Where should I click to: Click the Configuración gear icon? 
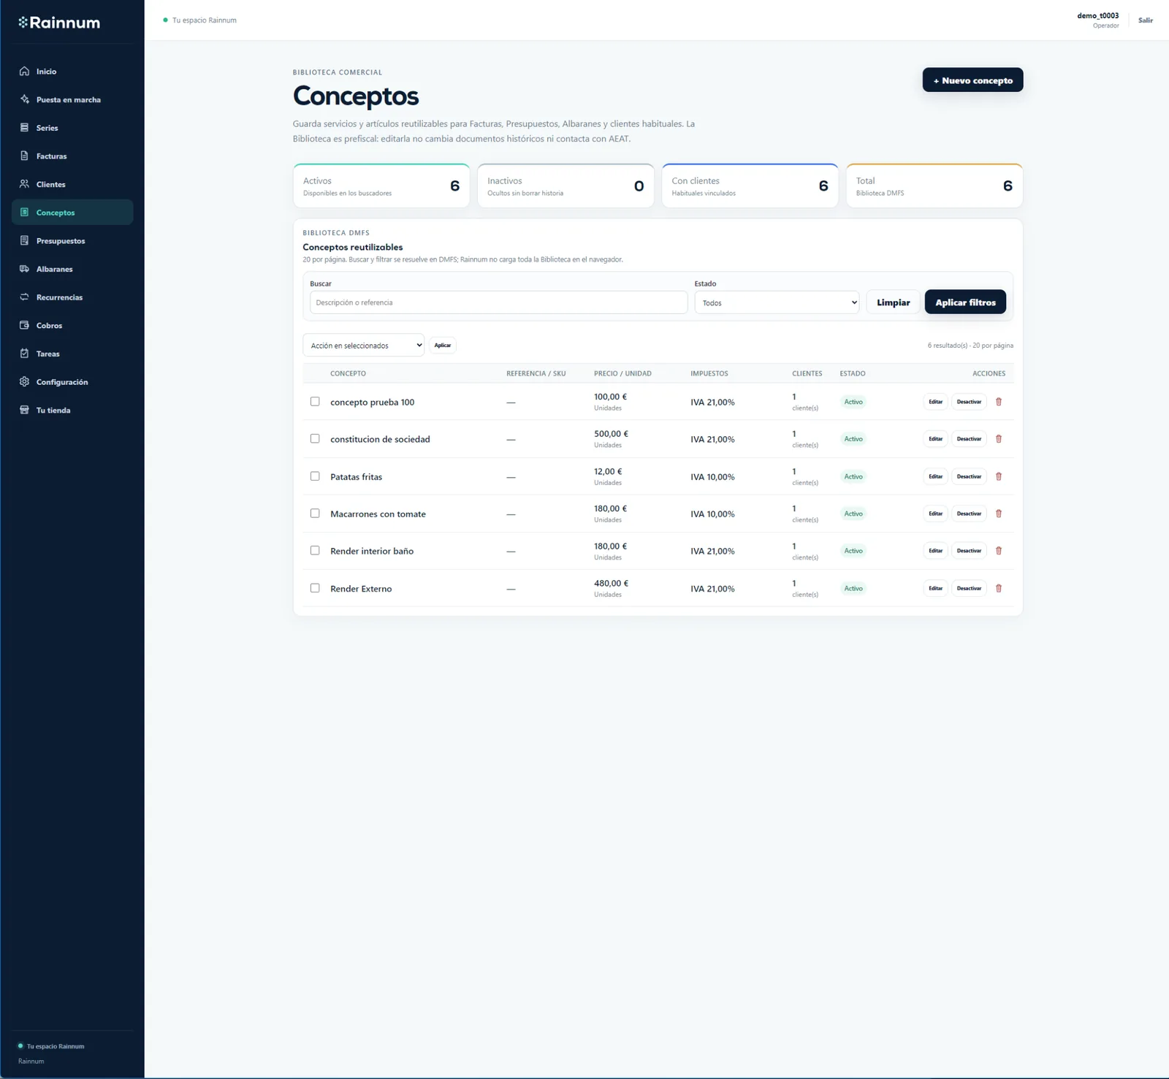click(24, 382)
